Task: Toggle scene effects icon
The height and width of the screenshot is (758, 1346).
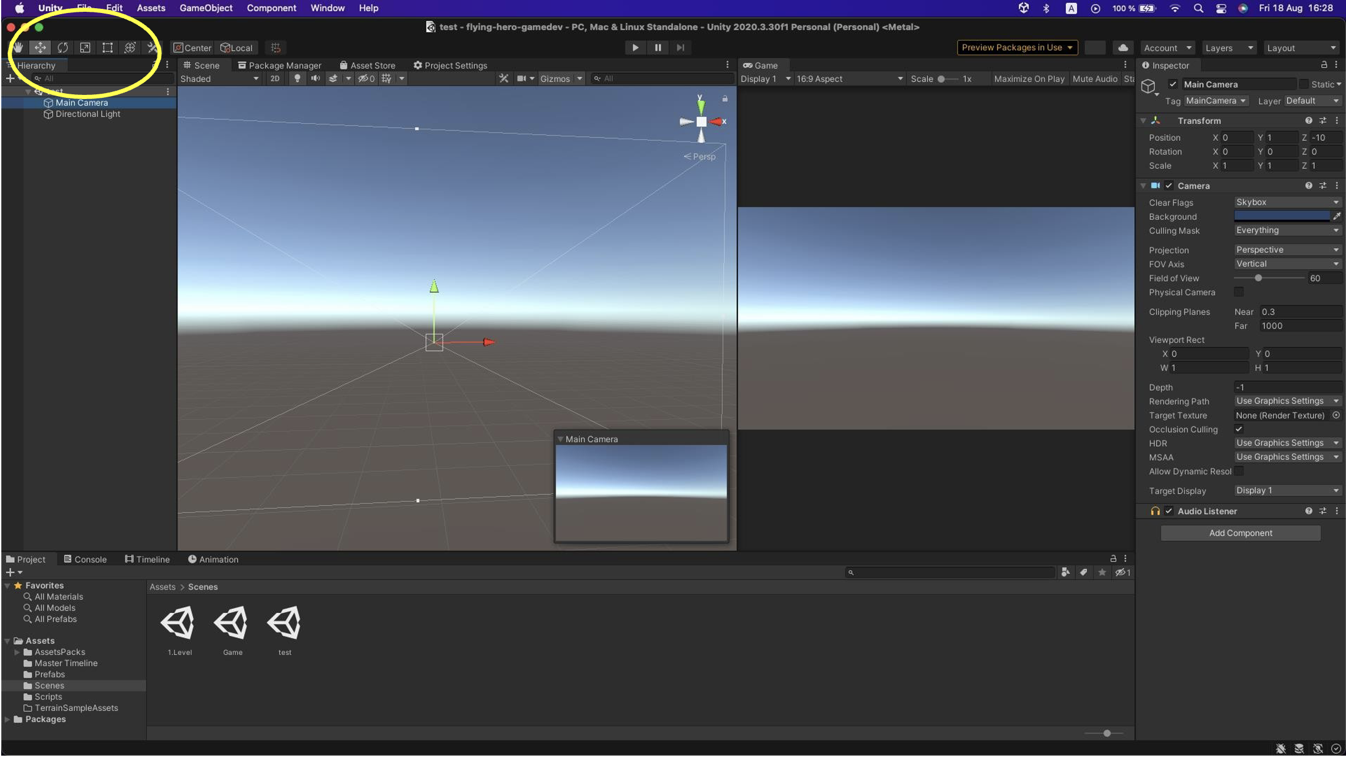Action: [333, 78]
